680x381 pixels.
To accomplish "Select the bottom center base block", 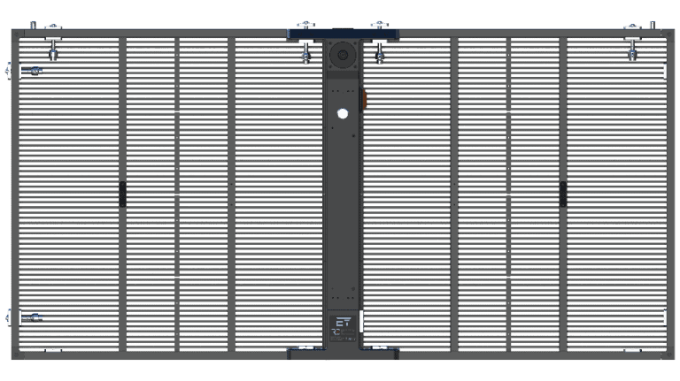I will pos(342,353).
